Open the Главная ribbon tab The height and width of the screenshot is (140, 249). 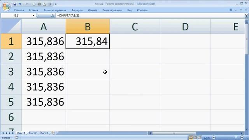[x=19, y=10]
